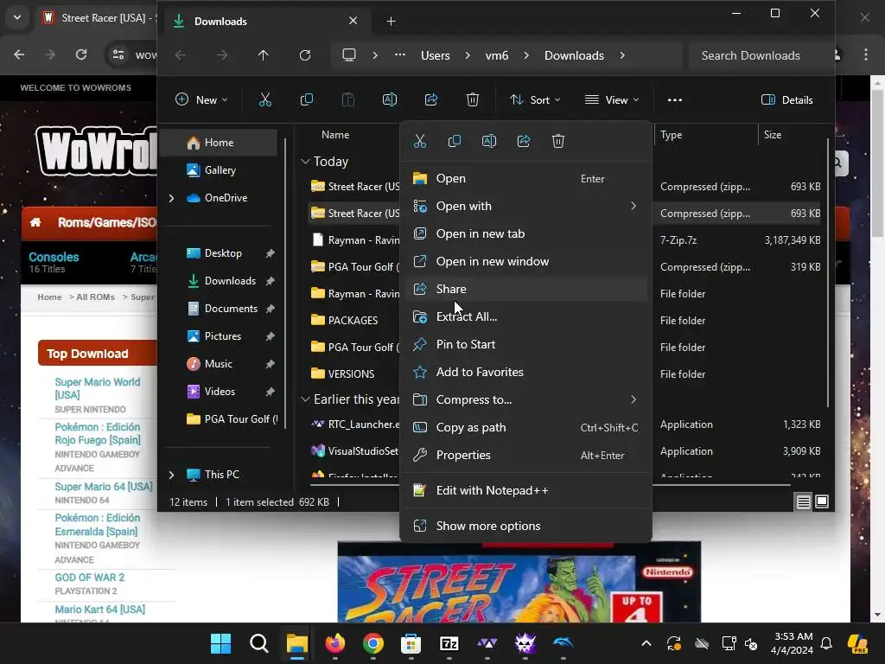The image size is (885, 664).
Task: Choose Add to Favorites
Action: click(x=526, y=372)
